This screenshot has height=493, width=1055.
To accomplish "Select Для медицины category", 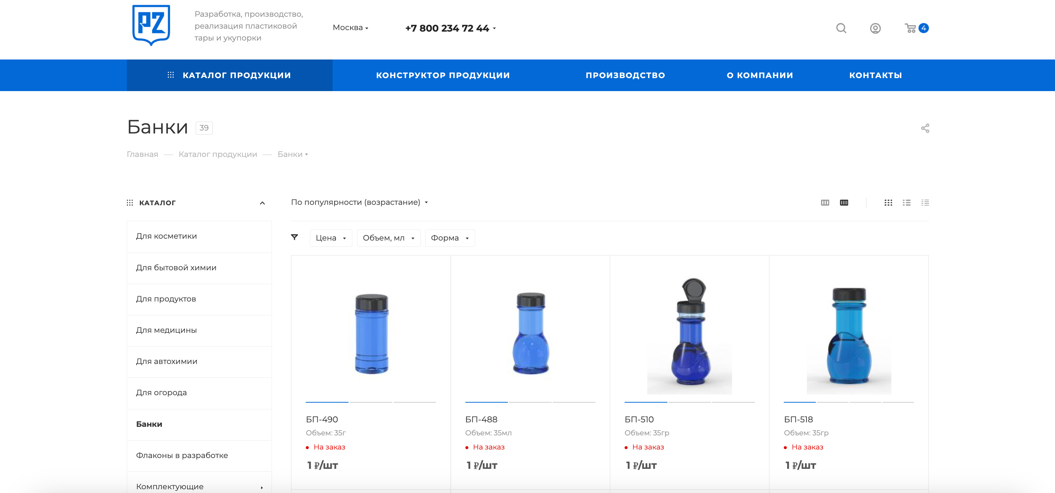I will coord(199,330).
